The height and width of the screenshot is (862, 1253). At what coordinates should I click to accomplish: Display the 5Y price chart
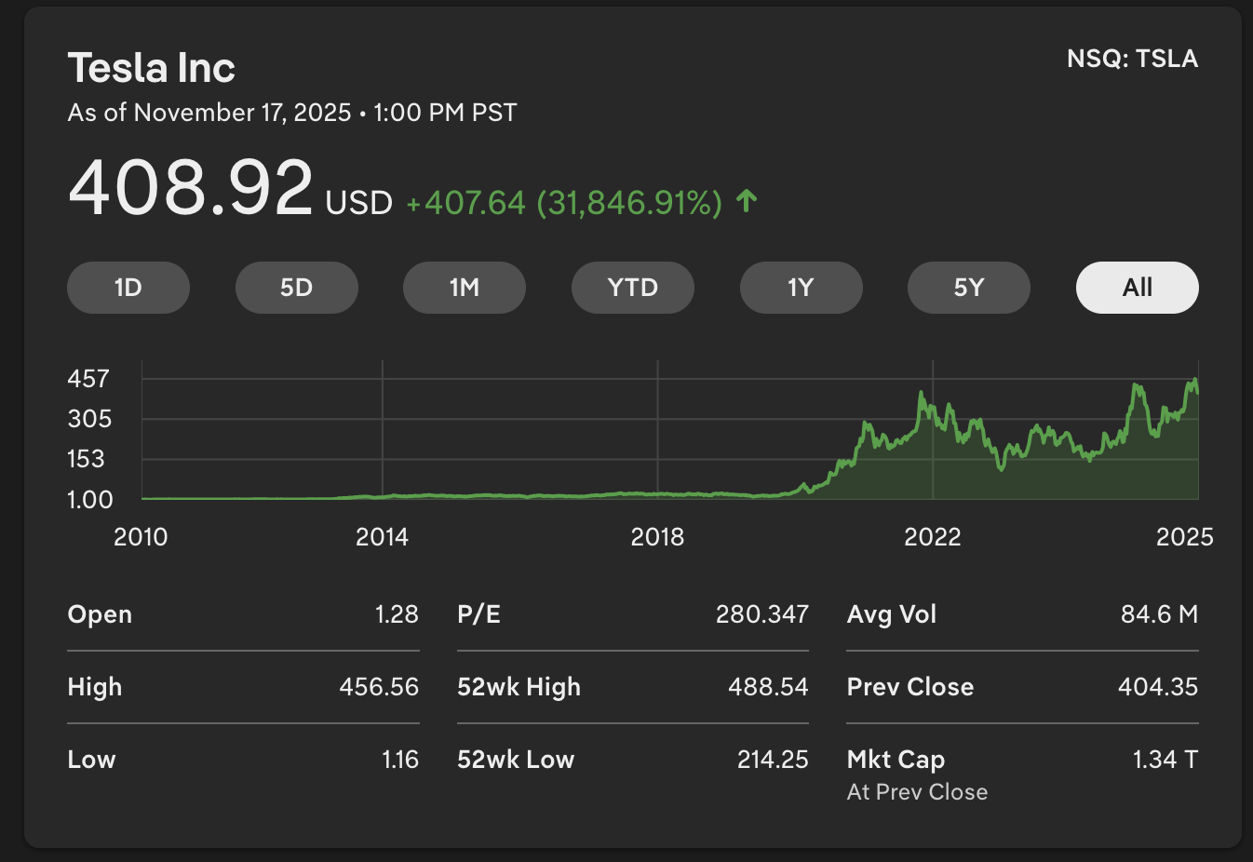coord(968,288)
